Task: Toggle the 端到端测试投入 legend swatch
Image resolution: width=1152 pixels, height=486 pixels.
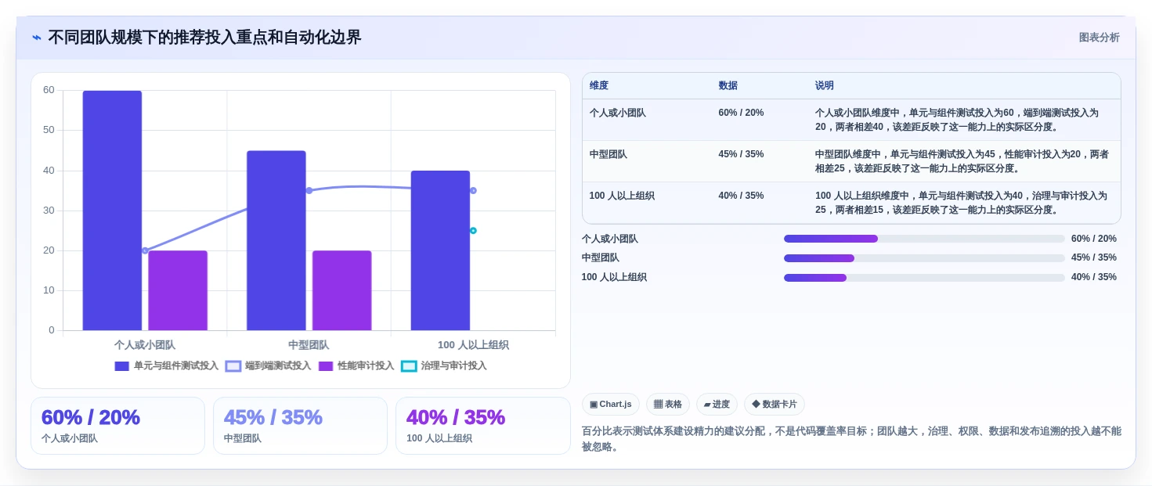Action: point(233,366)
